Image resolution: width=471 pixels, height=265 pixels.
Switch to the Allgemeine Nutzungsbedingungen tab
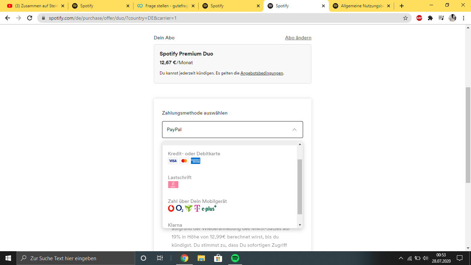pyautogui.click(x=361, y=6)
